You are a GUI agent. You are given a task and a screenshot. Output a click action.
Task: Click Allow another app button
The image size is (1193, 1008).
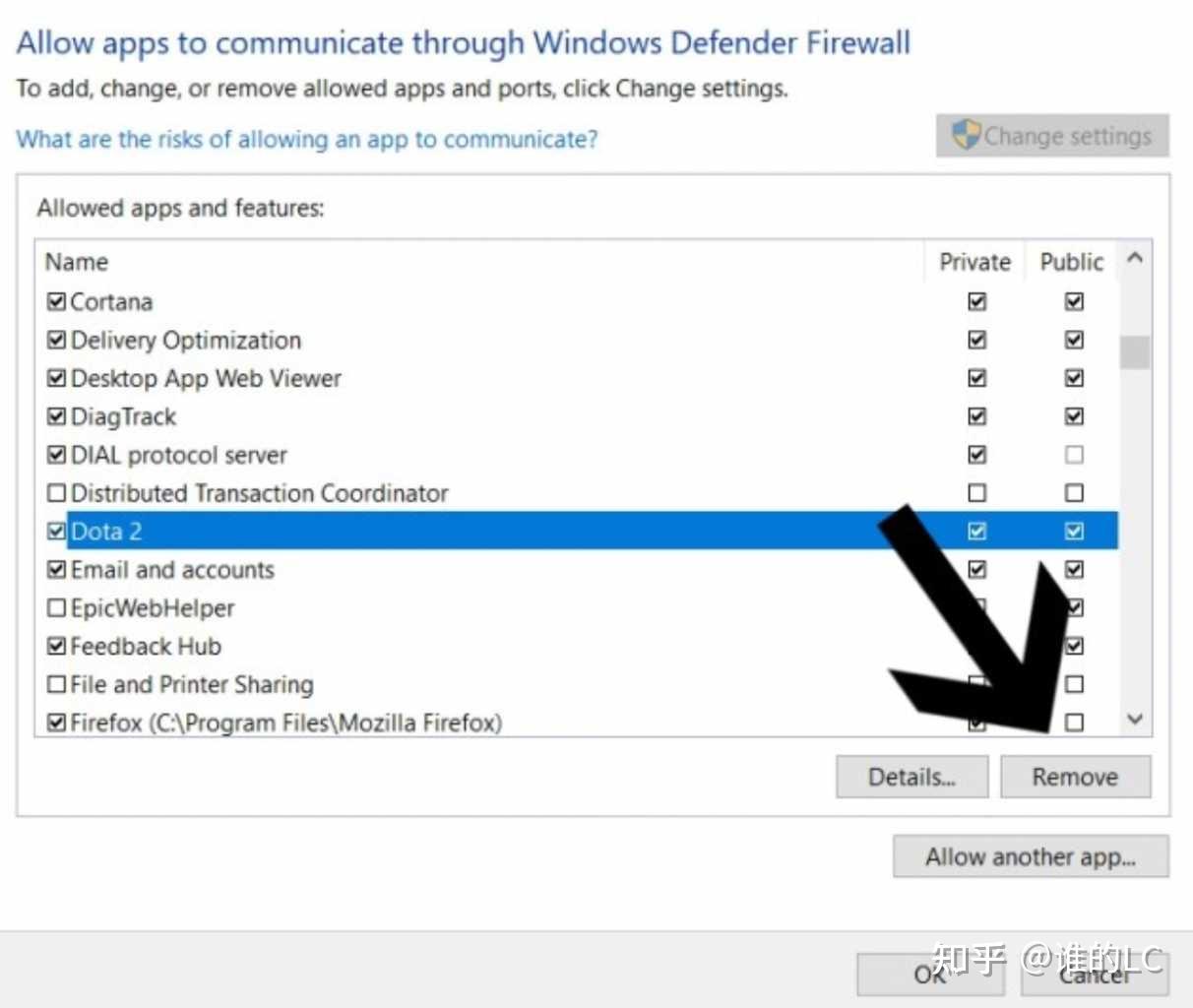click(x=1031, y=856)
